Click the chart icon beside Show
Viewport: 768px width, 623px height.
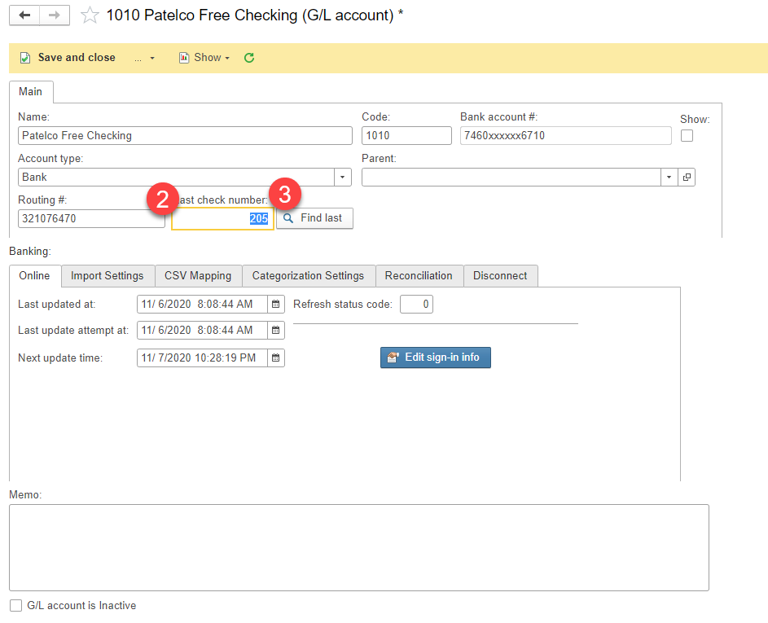pyautogui.click(x=184, y=58)
